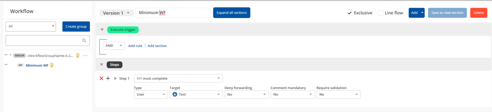Click the user avatar icon in Target field
The width and height of the screenshot is (492, 112).
(x=175, y=94)
